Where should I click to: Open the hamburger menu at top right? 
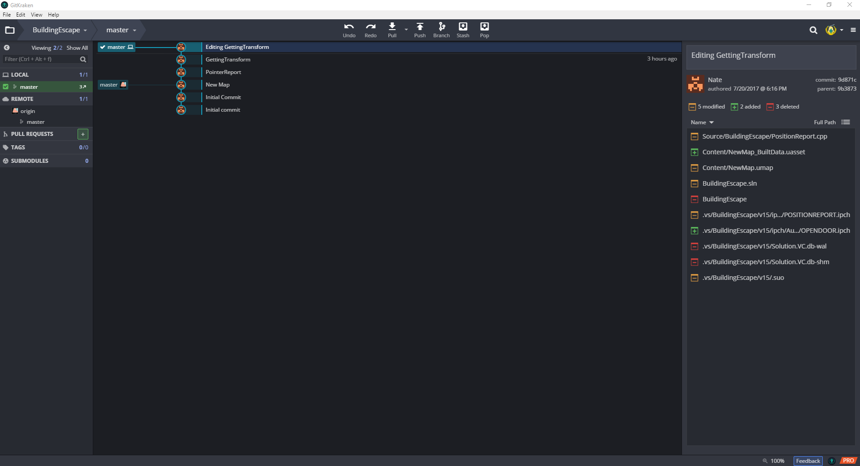click(x=853, y=30)
